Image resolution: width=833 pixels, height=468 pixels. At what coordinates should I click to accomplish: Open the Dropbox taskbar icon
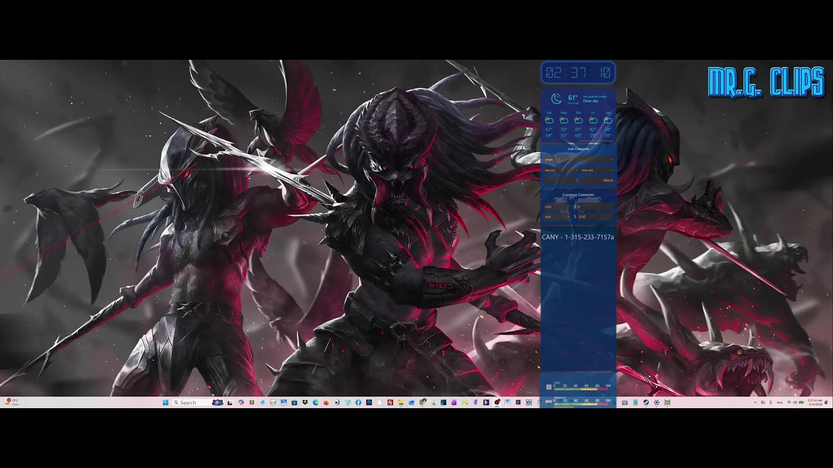click(x=305, y=402)
